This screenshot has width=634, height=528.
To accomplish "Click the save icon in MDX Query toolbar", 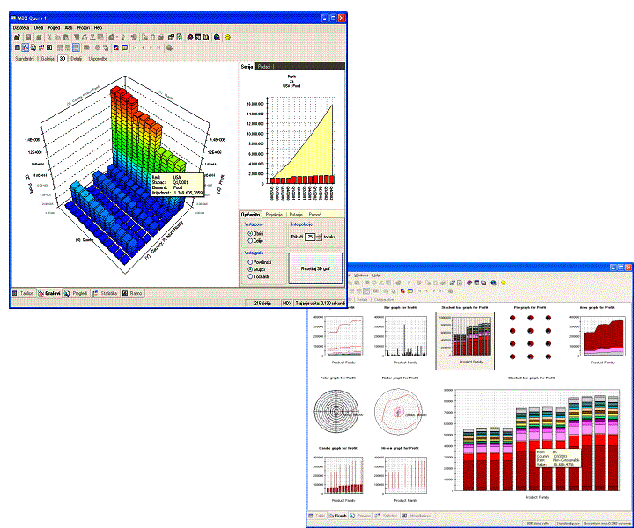I will tap(28, 38).
